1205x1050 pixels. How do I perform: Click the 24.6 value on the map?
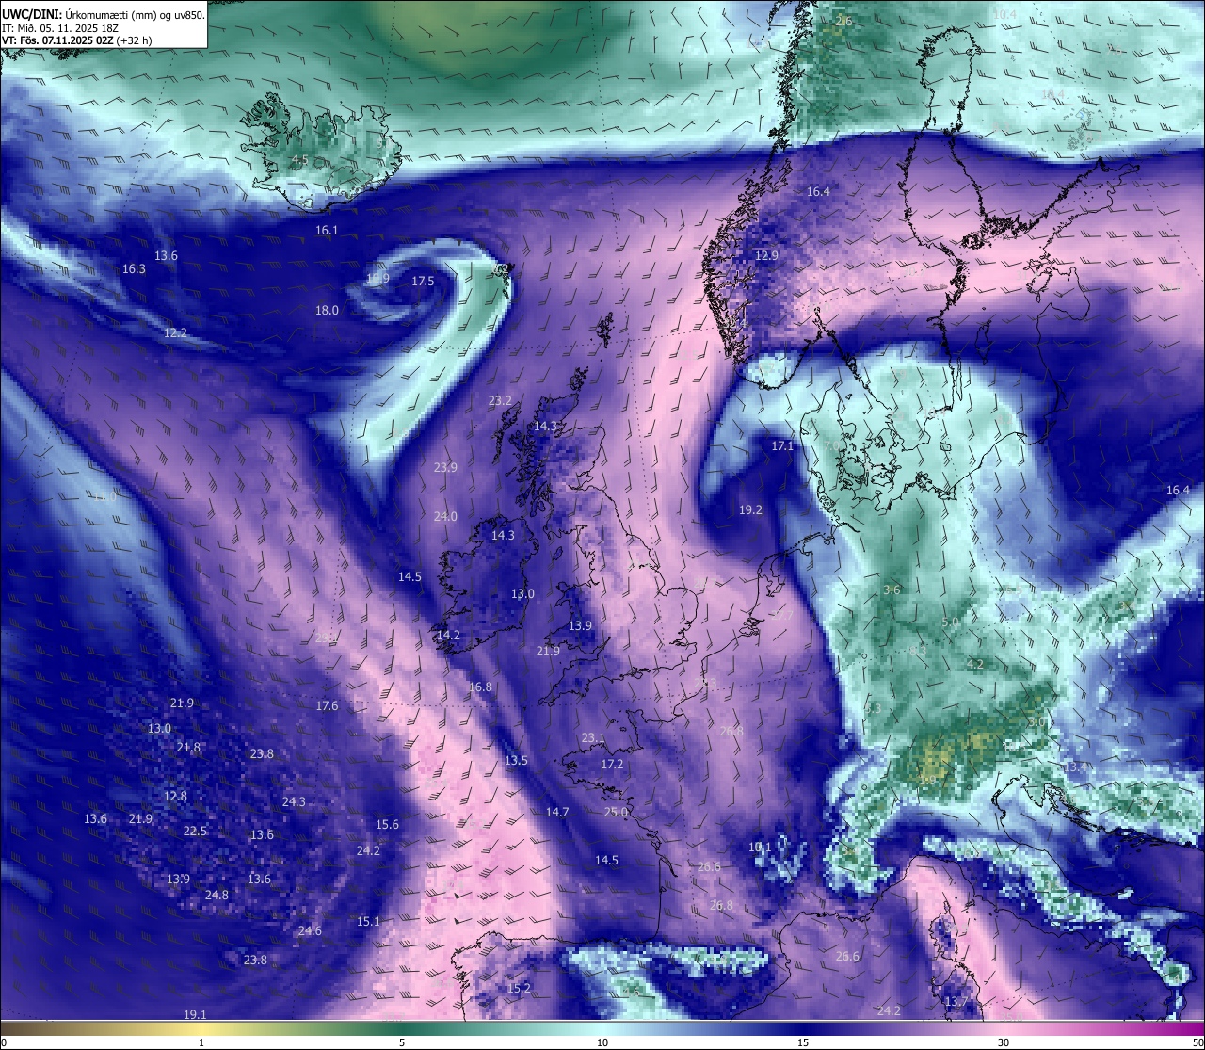click(x=310, y=930)
